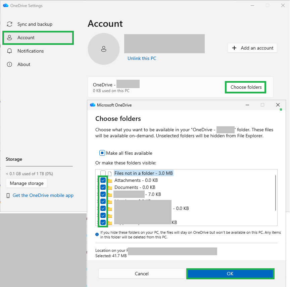
Task: Open the Get the OneDrive mobile app link
Action: coord(43,195)
